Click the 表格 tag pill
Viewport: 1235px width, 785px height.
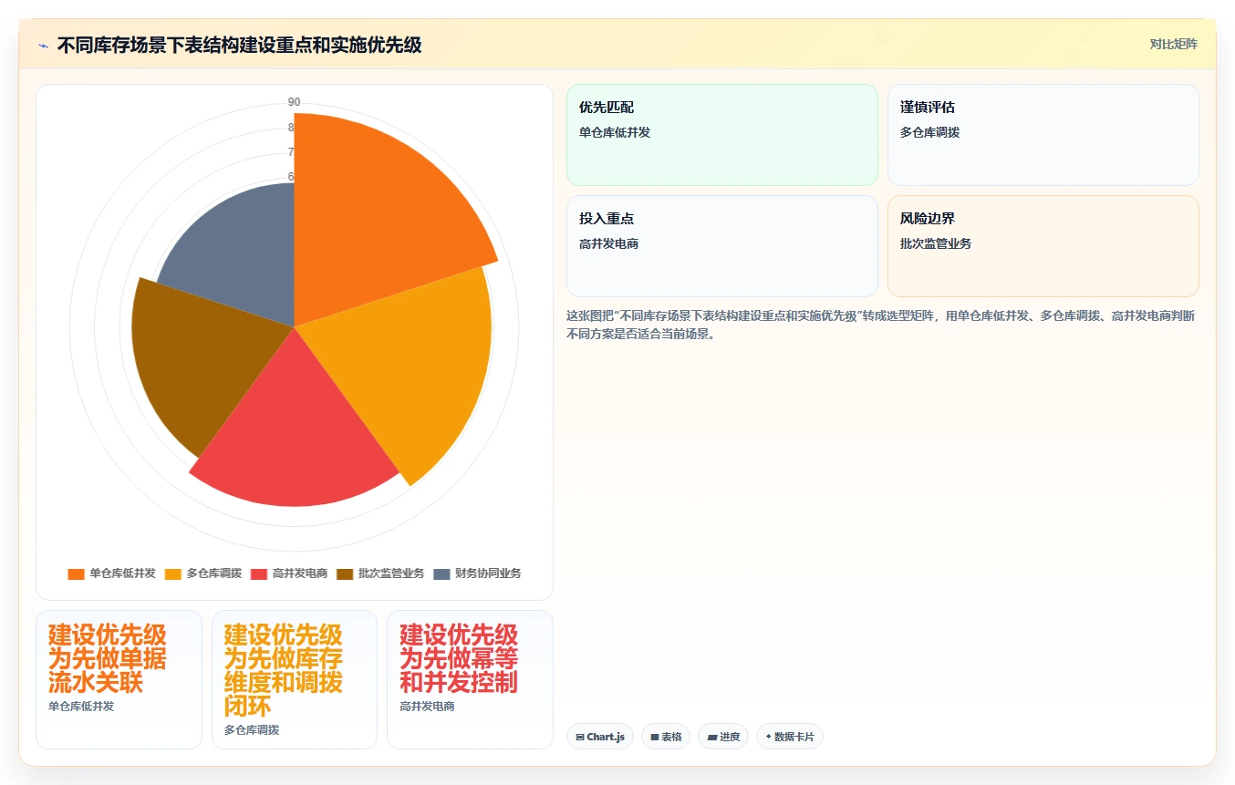coord(666,737)
